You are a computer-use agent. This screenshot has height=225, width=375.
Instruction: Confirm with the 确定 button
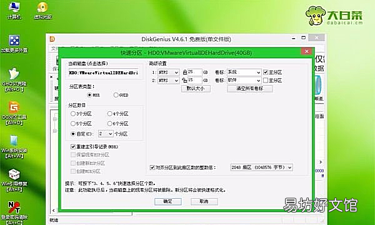pyautogui.click(x=168, y=201)
